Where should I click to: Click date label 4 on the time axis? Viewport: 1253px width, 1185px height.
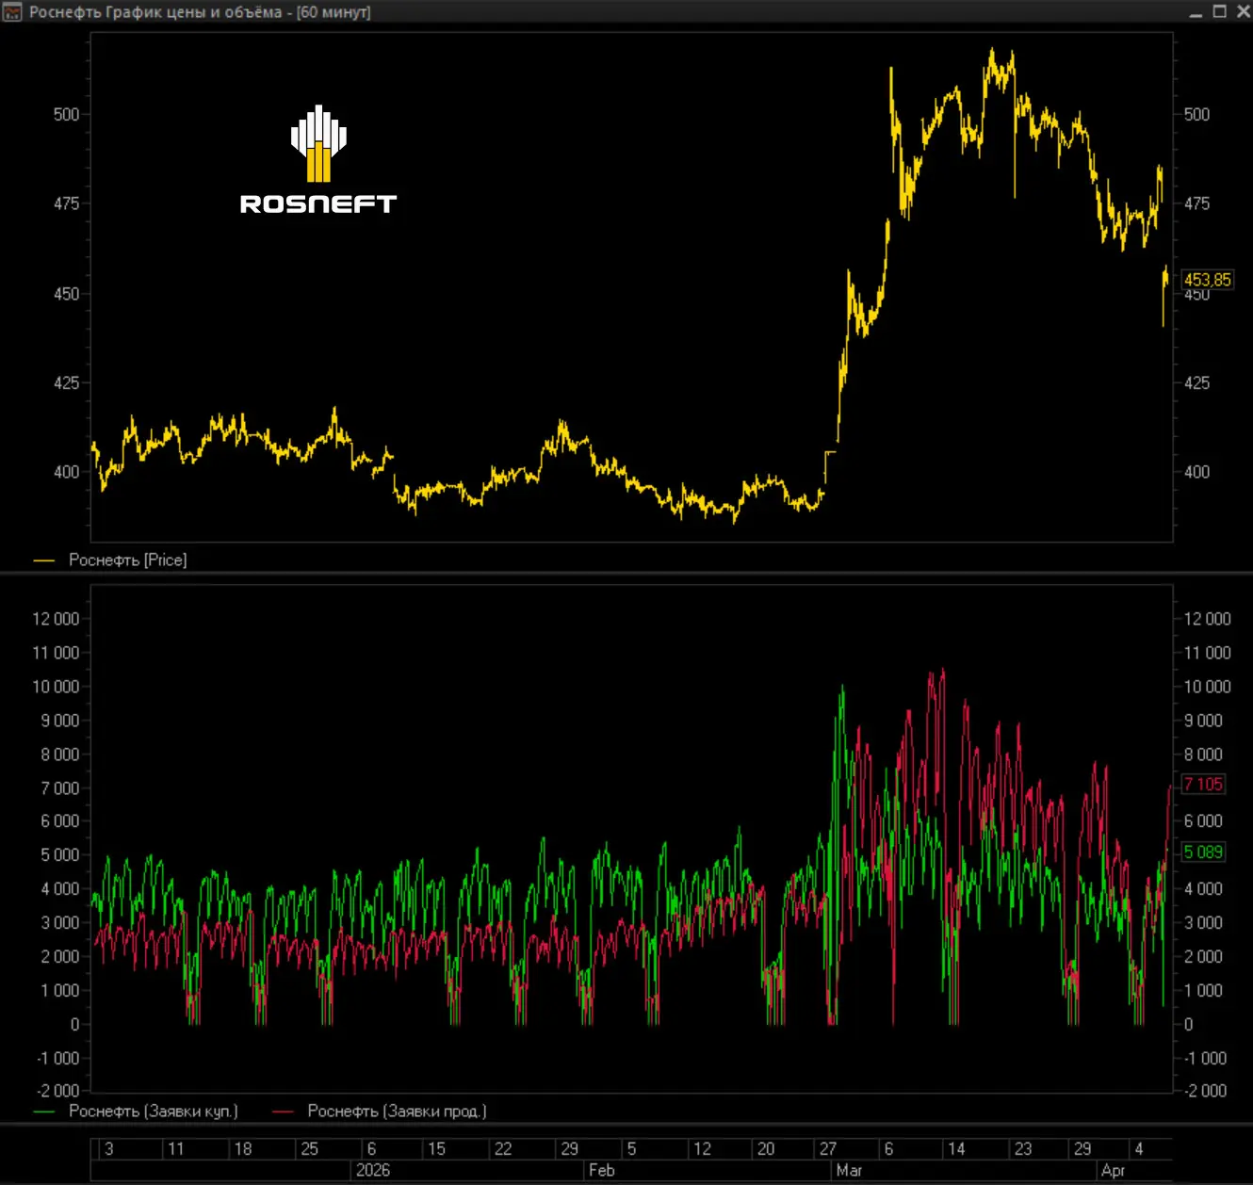[1139, 1149]
